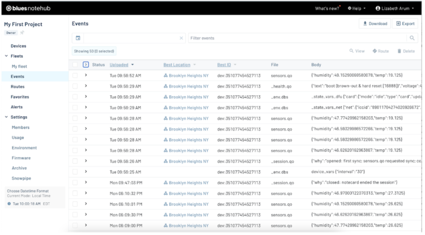This screenshot has height=235, width=425.
Task: Open the Help dropdown menu
Action: (356, 8)
